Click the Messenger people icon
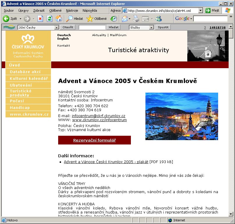This screenshot has width=235, height=224. [159, 19]
